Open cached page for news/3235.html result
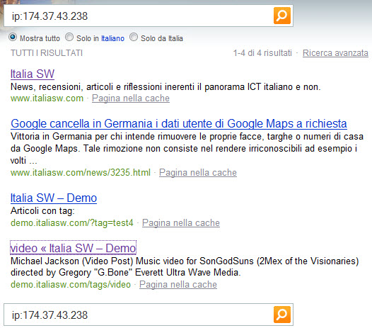The height and width of the screenshot is (328, 372). coord(198,173)
